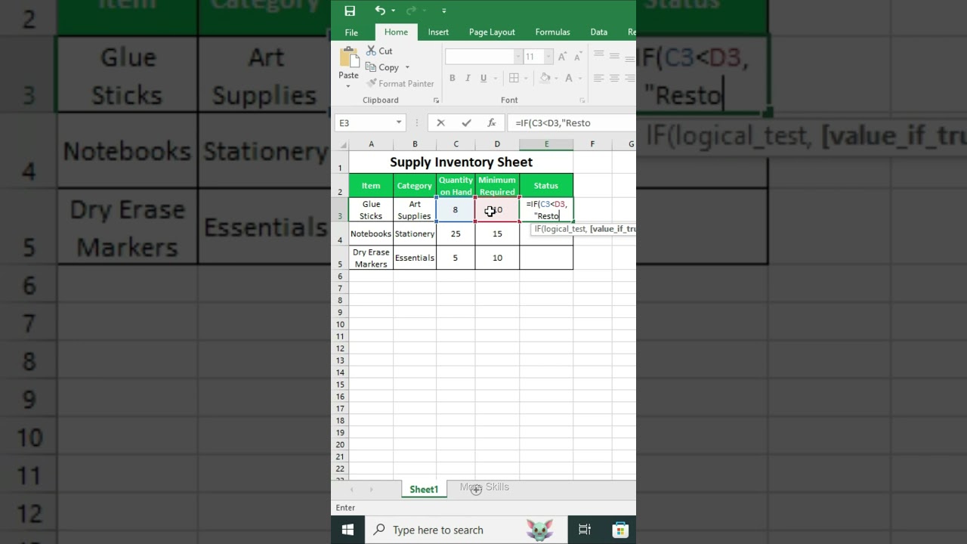Switch to the Sheet1 tab
The width and height of the screenshot is (967, 544).
click(x=424, y=490)
